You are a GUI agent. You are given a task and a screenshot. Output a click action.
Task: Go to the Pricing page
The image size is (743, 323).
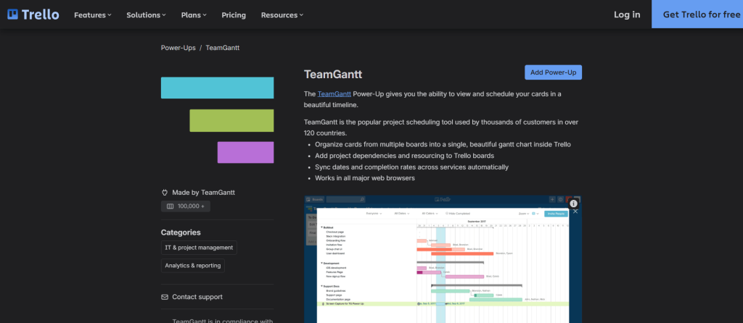(x=233, y=14)
